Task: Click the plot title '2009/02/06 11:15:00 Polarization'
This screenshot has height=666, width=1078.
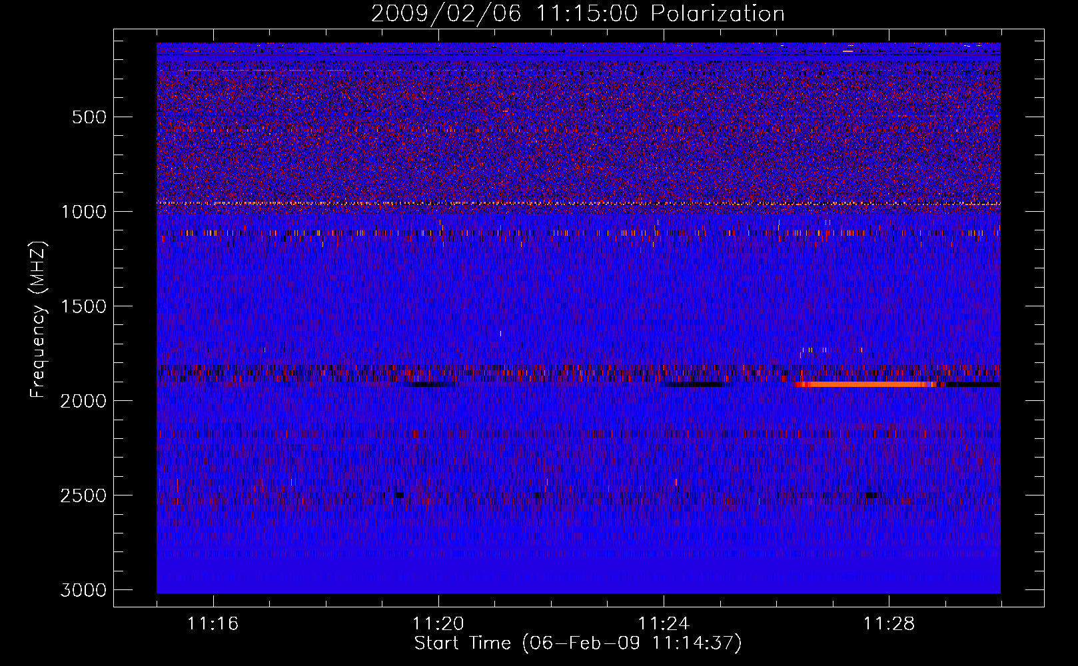Action: click(x=578, y=13)
